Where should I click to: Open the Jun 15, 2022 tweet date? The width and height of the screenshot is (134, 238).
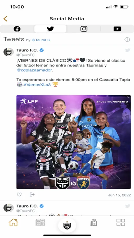click(119, 195)
